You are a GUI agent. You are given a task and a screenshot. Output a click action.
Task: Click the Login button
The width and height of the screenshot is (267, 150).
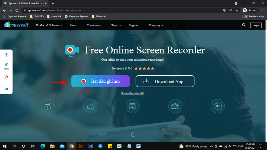(256, 25)
